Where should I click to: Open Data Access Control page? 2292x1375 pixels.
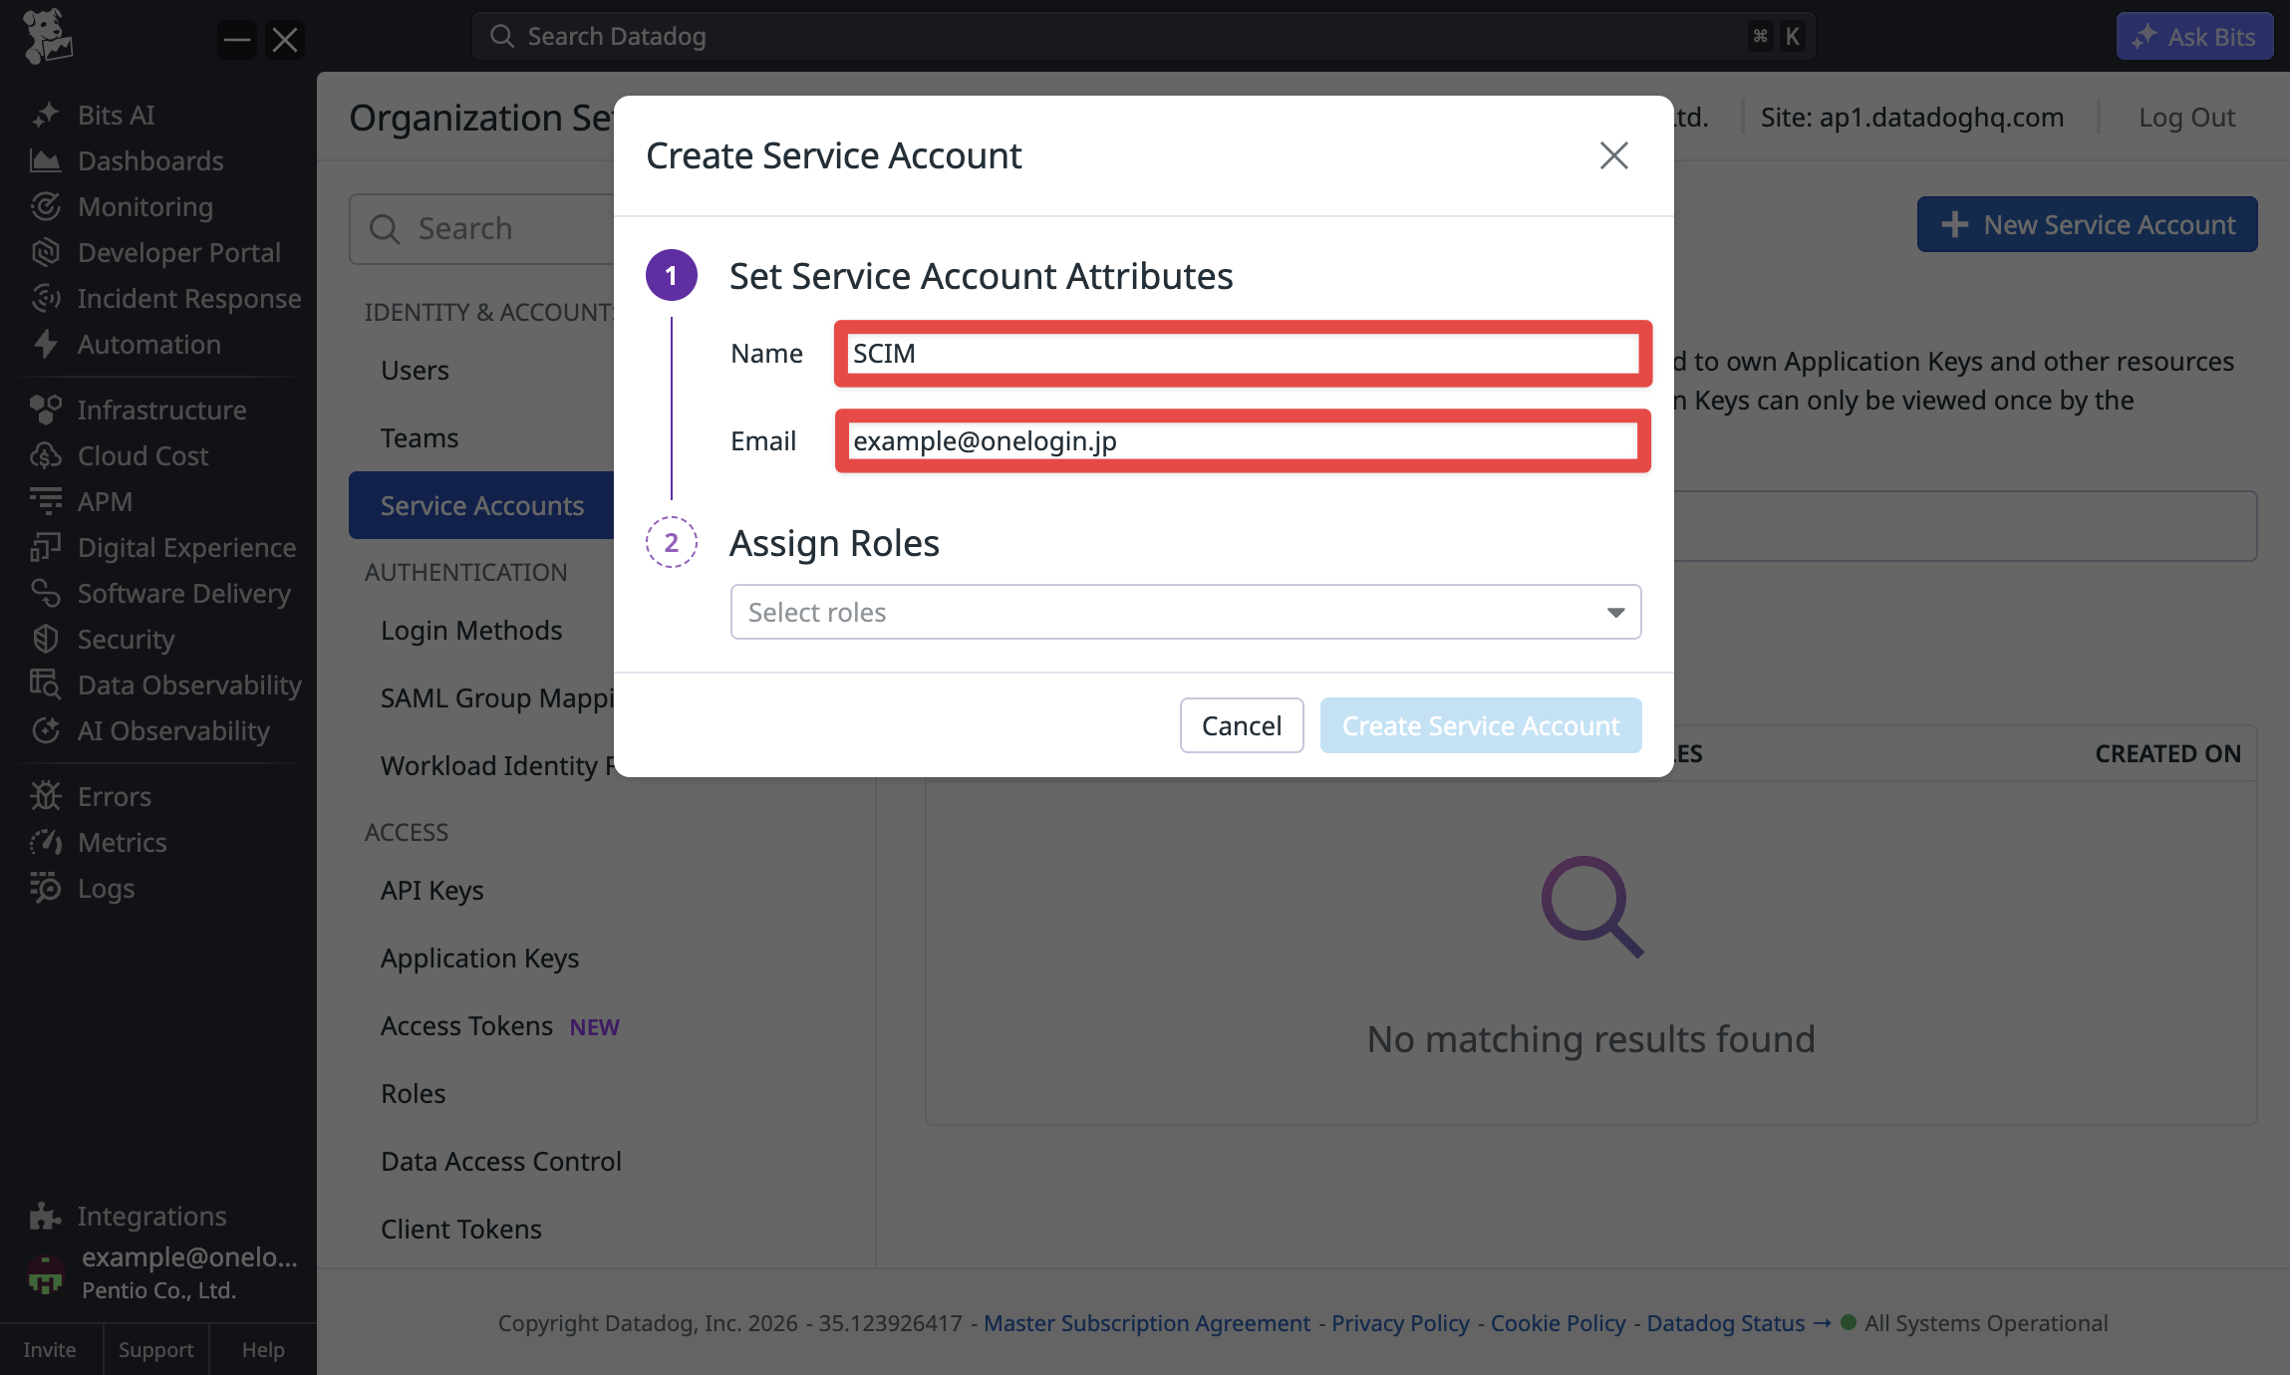[x=501, y=1161]
